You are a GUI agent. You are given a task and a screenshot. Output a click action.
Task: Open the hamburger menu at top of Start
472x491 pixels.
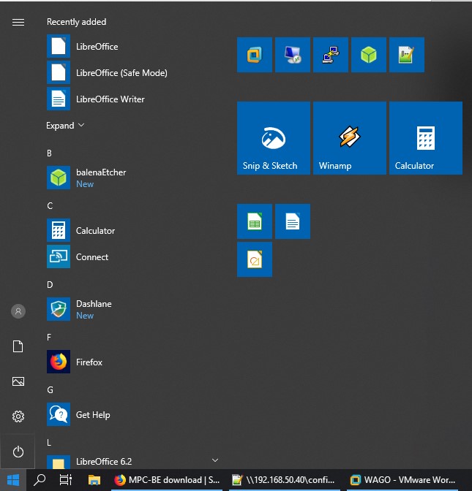pyautogui.click(x=18, y=22)
